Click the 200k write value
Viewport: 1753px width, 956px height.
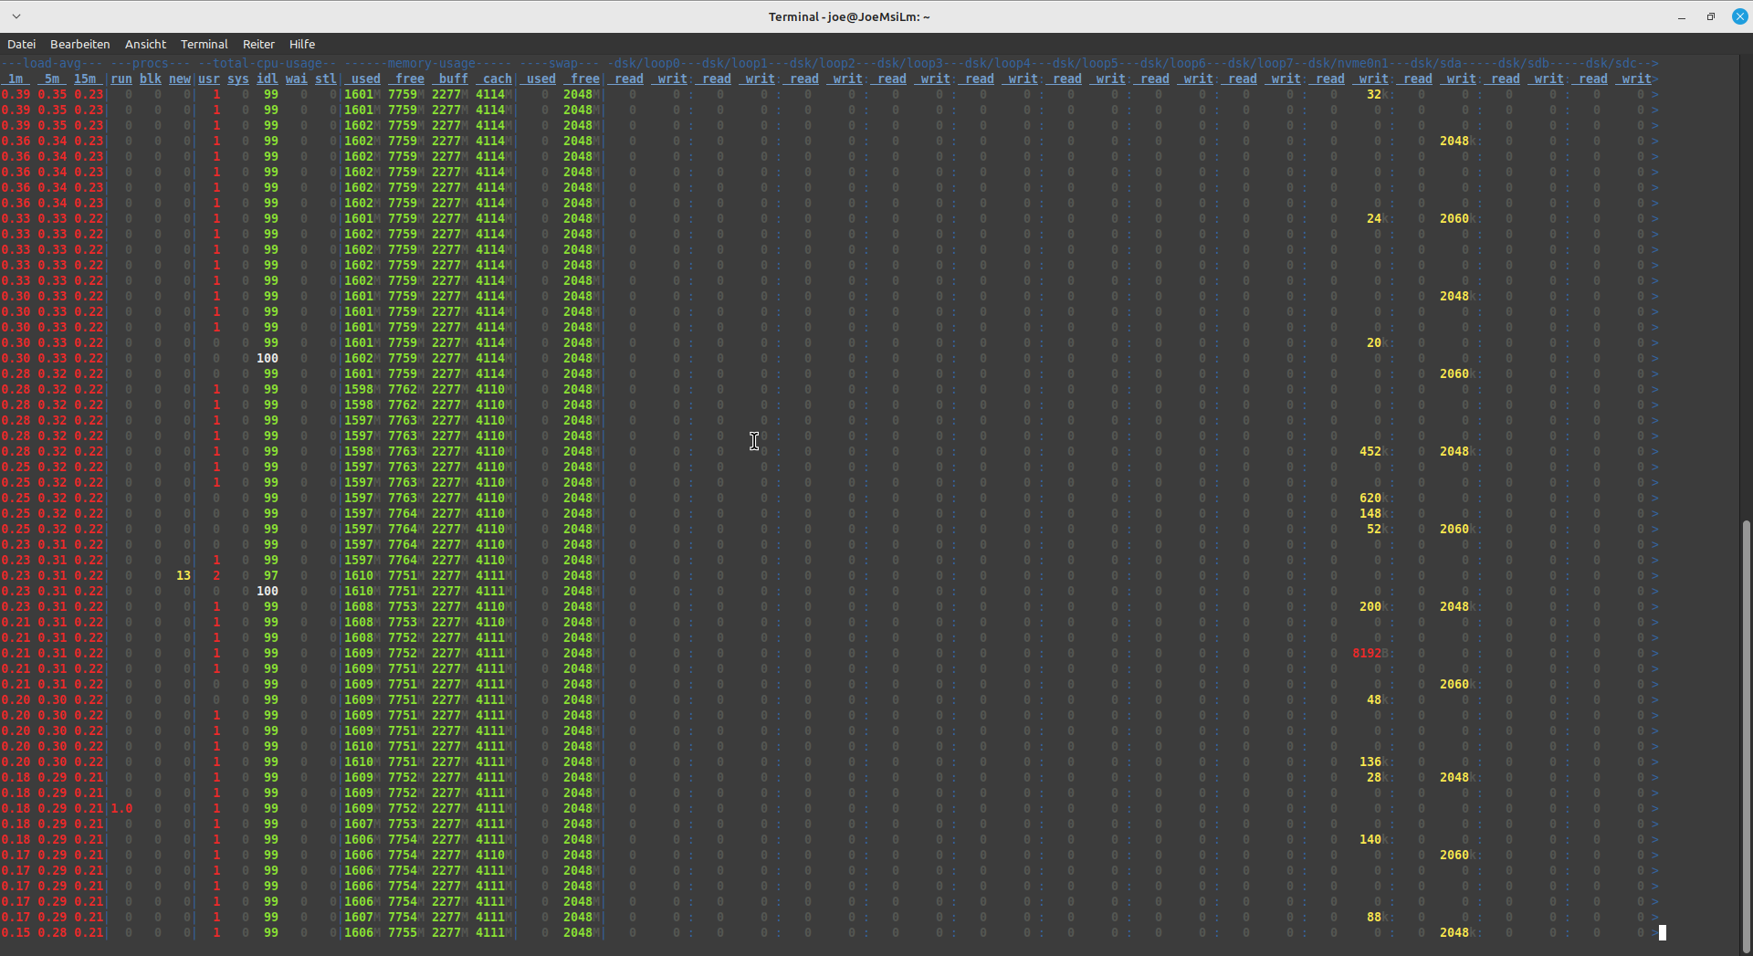(1373, 606)
